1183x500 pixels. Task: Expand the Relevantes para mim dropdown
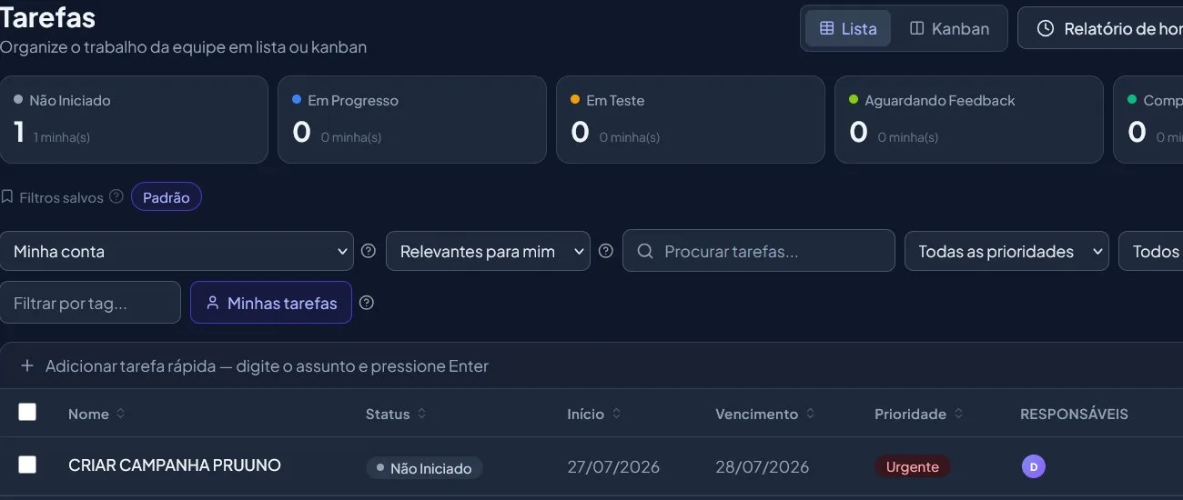click(x=489, y=251)
